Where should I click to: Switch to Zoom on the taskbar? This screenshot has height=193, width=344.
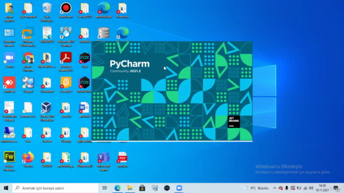point(179,188)
